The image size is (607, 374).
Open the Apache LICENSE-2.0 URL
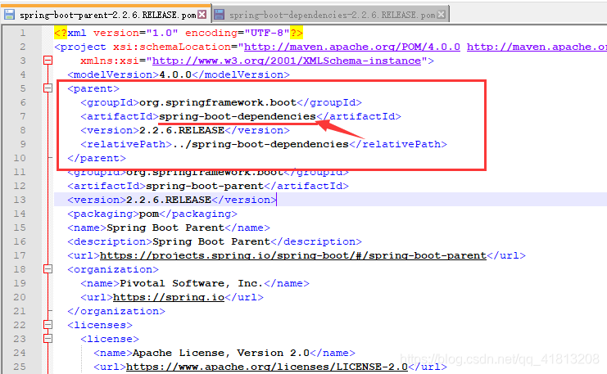click(267, 367)
